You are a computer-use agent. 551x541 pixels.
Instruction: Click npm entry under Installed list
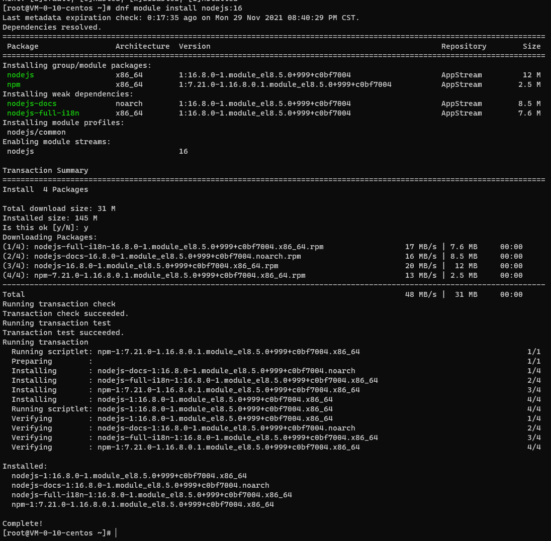click(142, 504)
